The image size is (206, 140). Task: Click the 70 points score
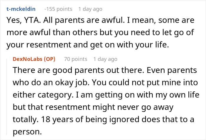(76, 59)
